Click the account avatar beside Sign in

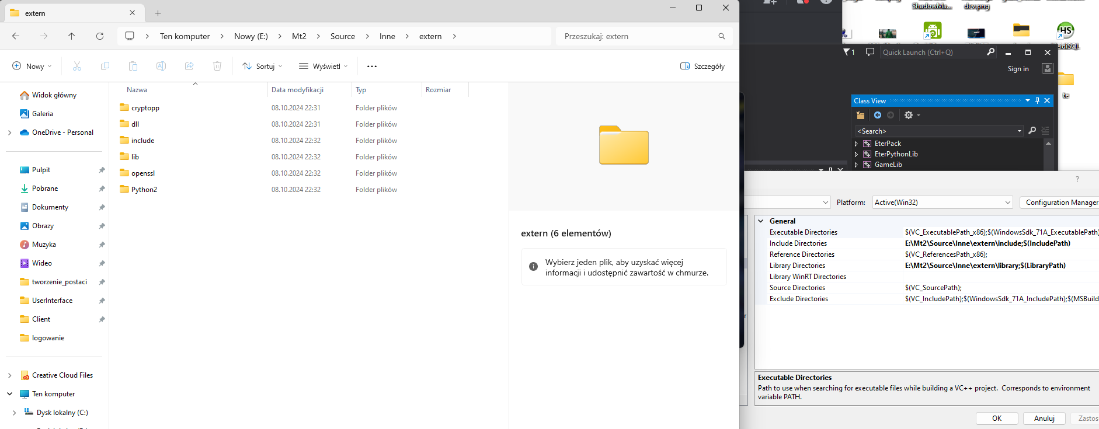coord(1047,69)
